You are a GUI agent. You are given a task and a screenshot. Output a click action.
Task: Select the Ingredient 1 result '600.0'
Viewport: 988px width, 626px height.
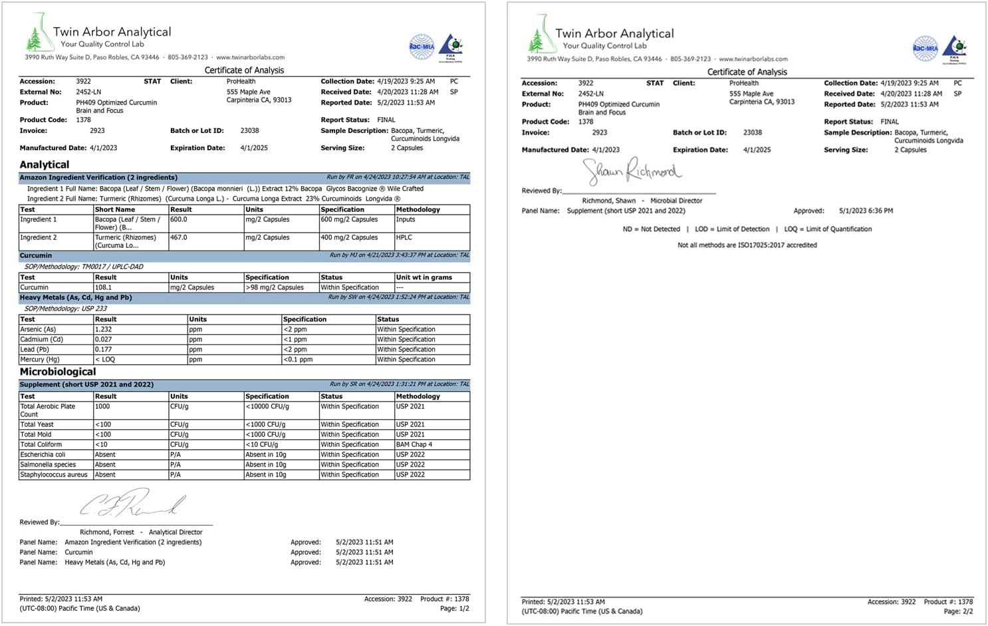(179, 219)
